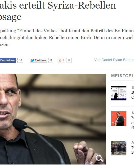Screen dimensions: 134x165
Task: Click the Facebook Empfehlen button
Action: [x=8, y=60]
